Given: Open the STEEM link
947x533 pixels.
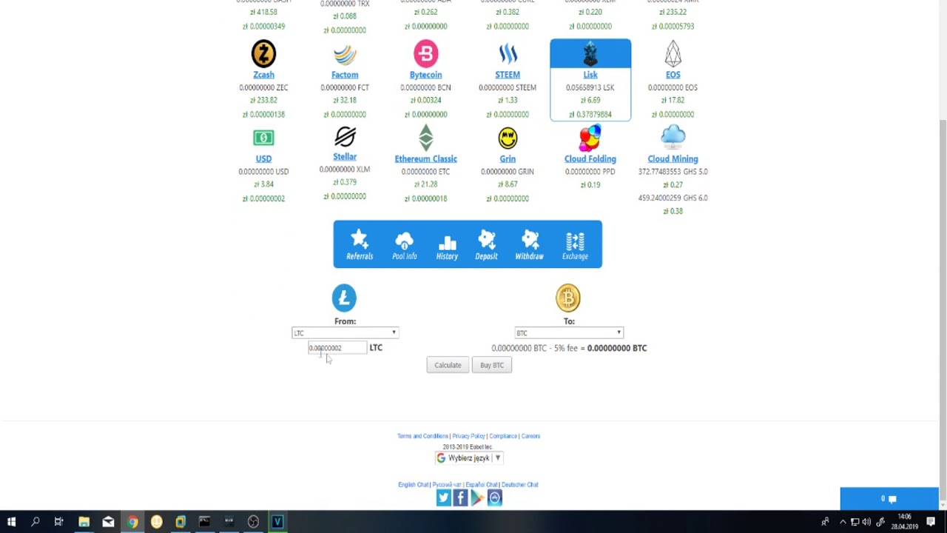Looking at the screenshot, I should 508,75.
